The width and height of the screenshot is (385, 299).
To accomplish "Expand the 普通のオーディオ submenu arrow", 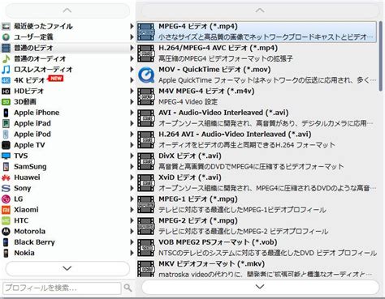I will click(x=132, y=58).
